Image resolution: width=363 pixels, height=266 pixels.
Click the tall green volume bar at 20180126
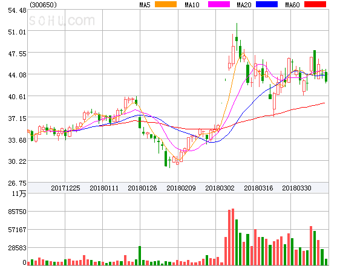140,256
